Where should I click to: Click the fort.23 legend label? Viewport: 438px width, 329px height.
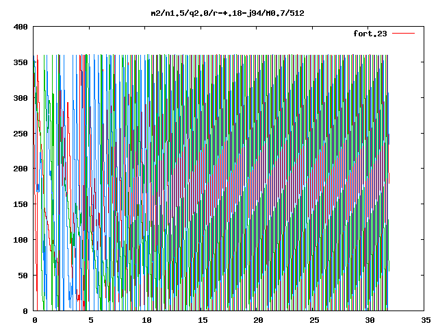pos(370,34)
